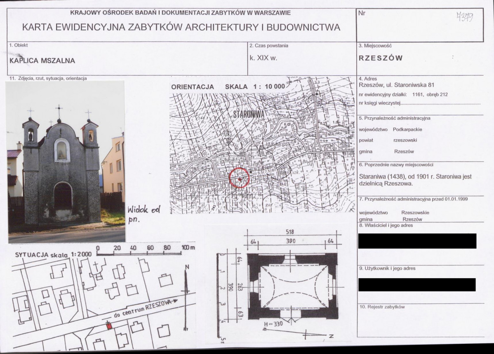Click the STARONIWA label on the map
The height and width of the screenshot is (354, 494).
[248, 114]
